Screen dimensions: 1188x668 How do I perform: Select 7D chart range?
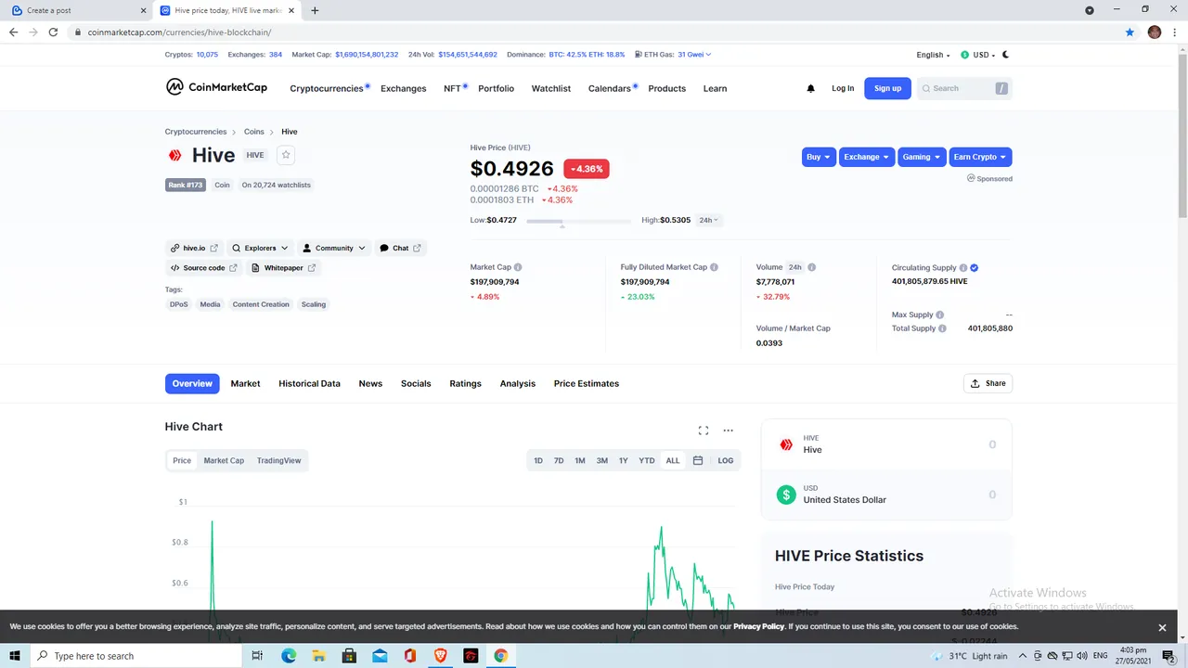tap(559, 460)
